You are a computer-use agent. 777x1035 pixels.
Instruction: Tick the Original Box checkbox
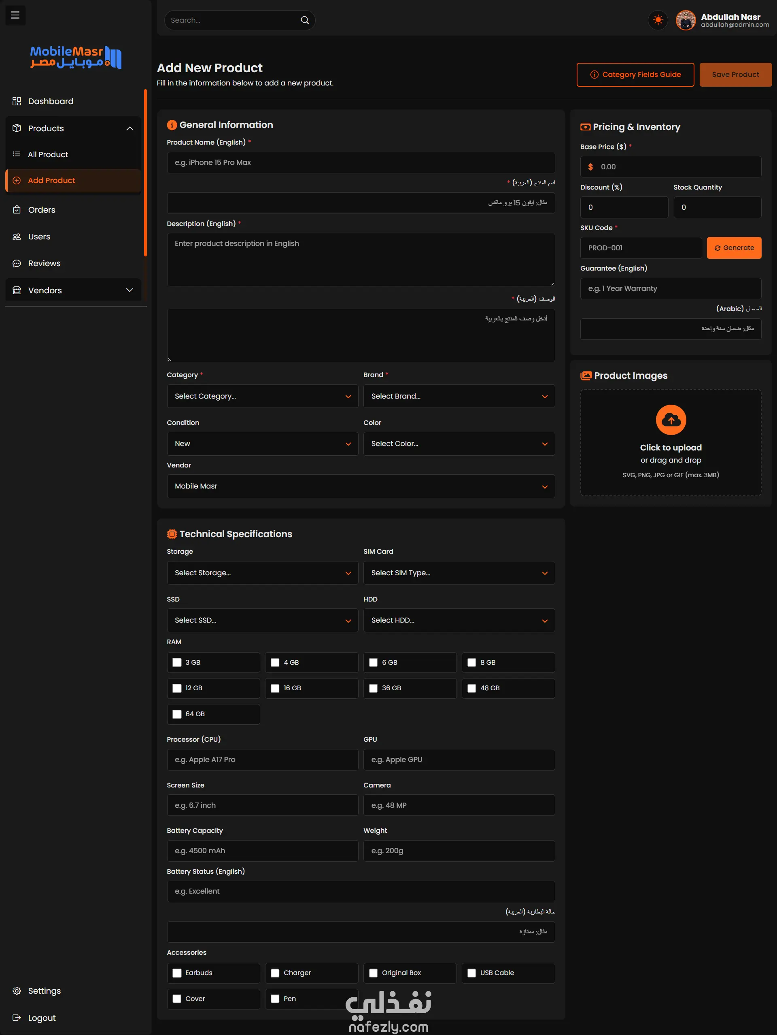(x=373, y=973)
